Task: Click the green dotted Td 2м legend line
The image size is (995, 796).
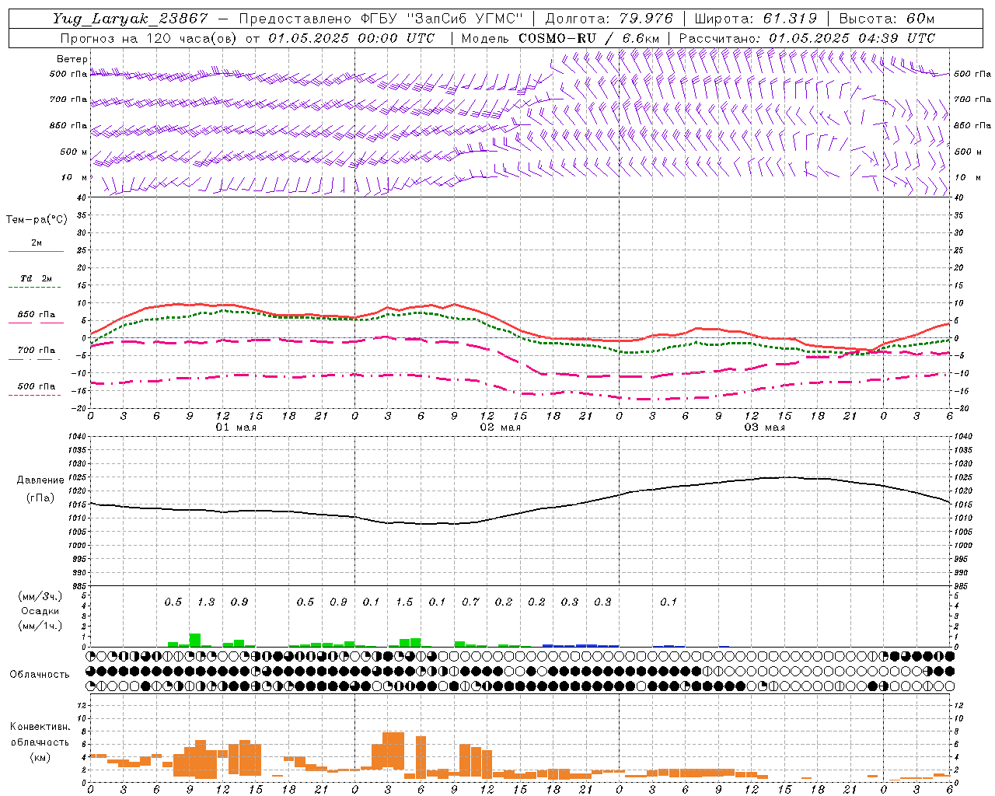Action: pyautogui.click(x=34, y=288)
